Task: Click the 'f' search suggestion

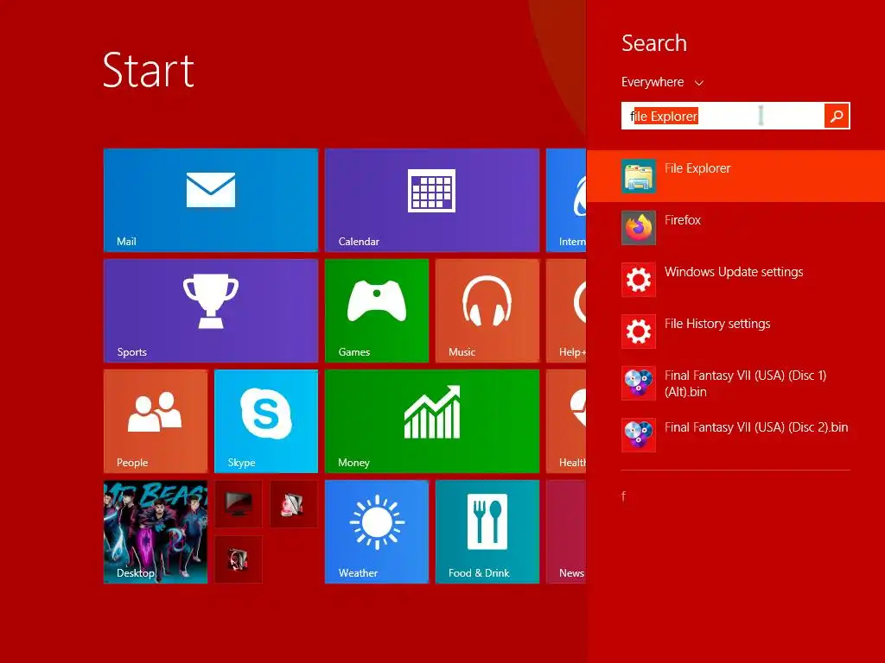Action: pos(624,496)
